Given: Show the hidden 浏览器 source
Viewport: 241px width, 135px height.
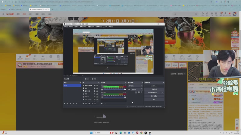Looking at the screenshot, I should 95,97.
